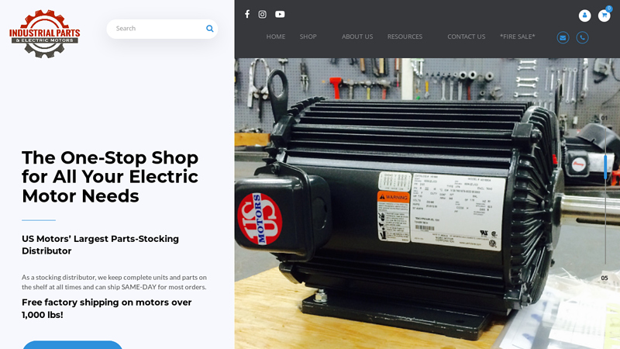Open the Facebook page icon

point(247,14)
